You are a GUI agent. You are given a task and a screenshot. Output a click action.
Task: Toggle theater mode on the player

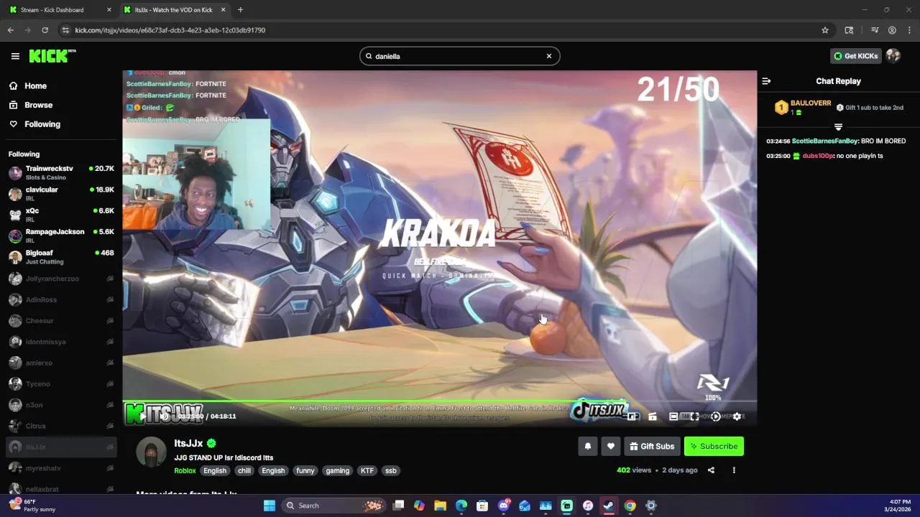point(673,416)
